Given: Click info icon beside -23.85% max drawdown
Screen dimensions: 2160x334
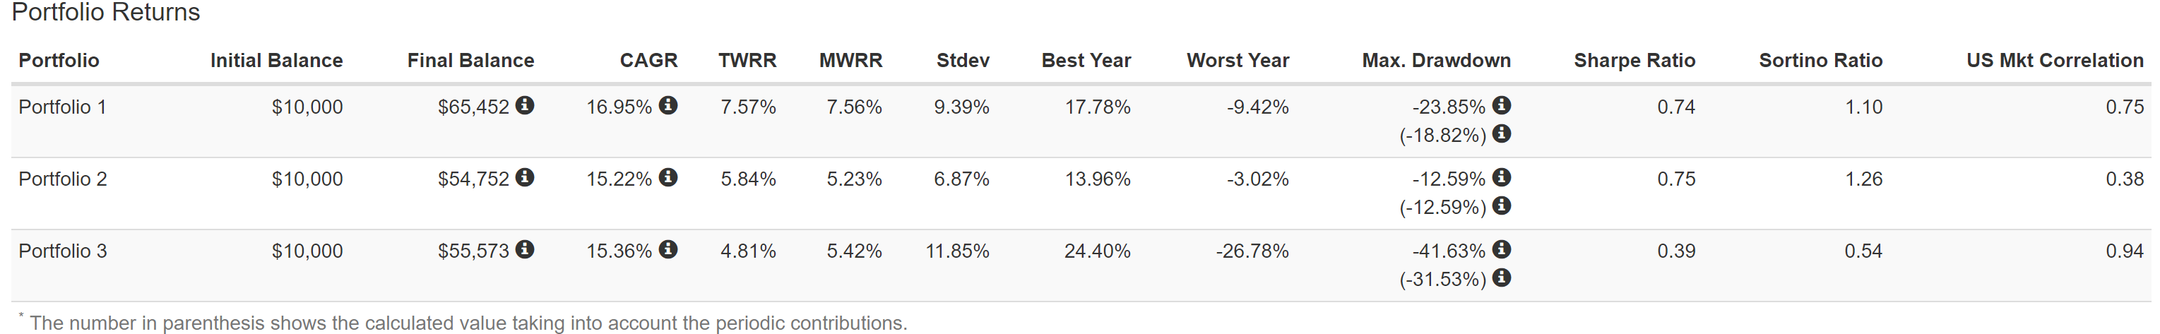Looking at the screenshot, I should 1502,105.
